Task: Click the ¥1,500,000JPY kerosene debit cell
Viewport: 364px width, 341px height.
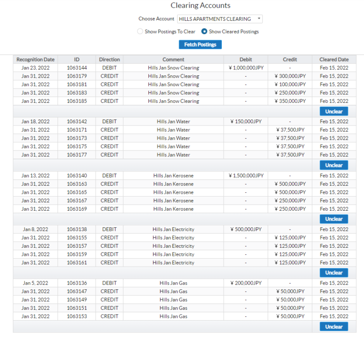Action: (x=246, y=176)
